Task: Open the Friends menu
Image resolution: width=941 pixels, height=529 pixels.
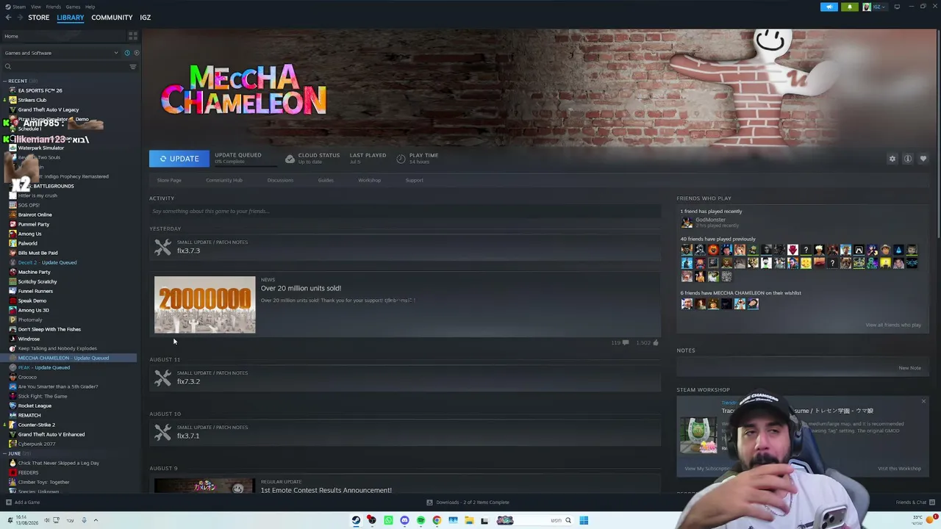Action: point(53,7)
